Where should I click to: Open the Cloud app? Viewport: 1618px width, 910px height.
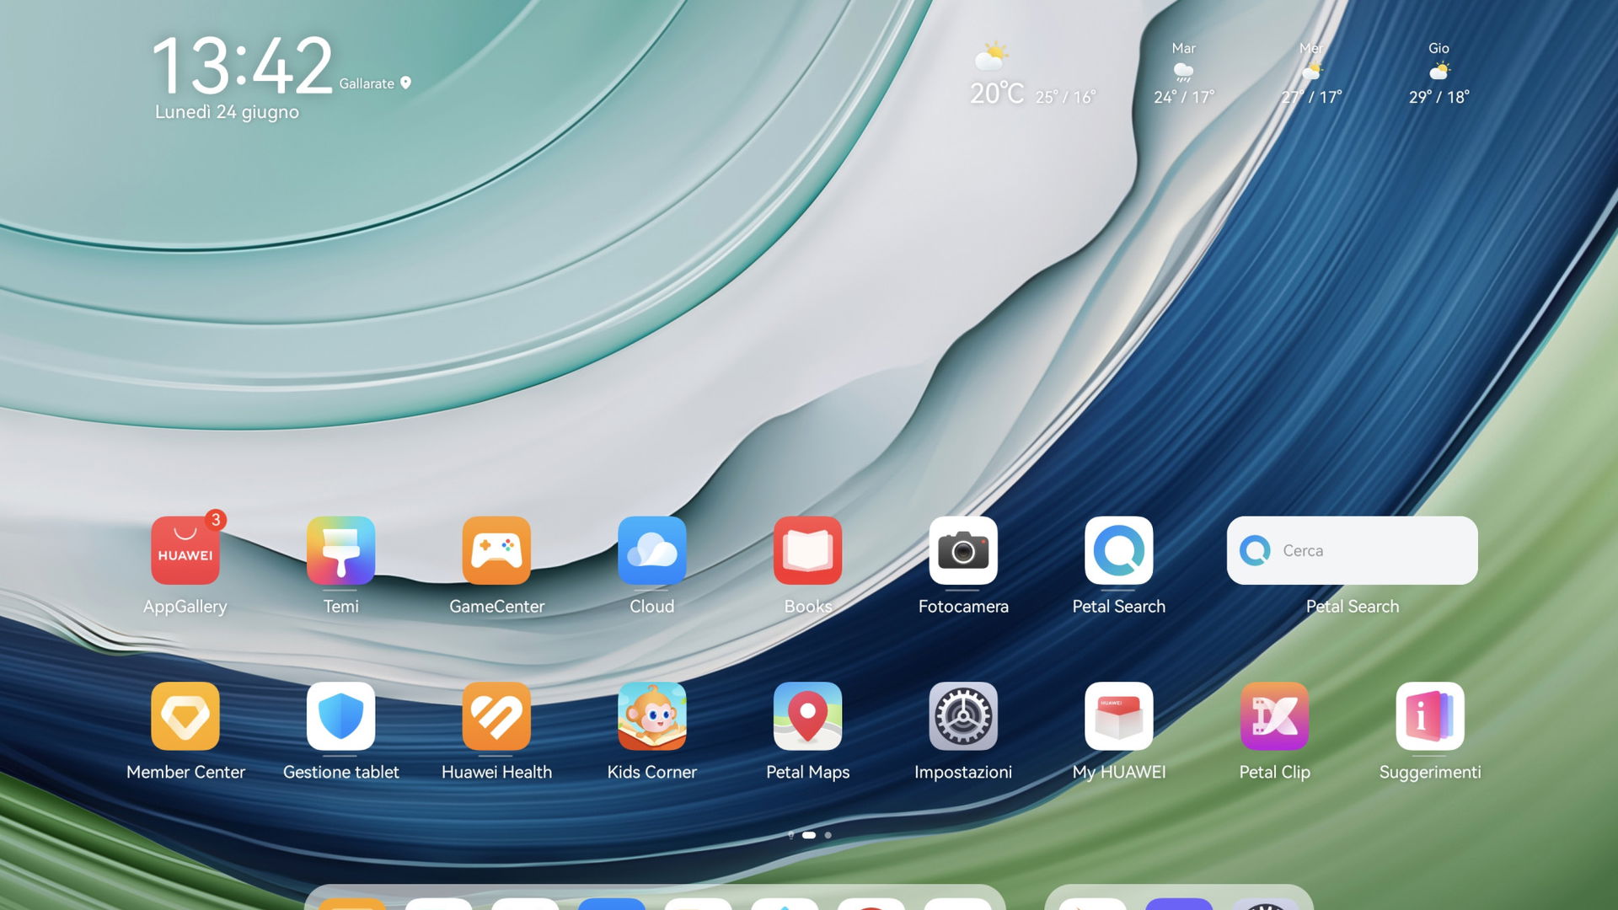click(x=652, y=550)
